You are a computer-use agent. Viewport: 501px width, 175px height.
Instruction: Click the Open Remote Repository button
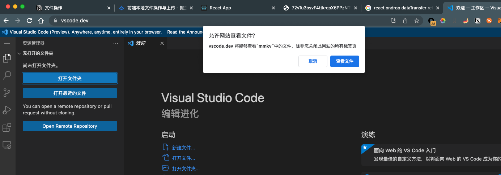click(70, 126)
